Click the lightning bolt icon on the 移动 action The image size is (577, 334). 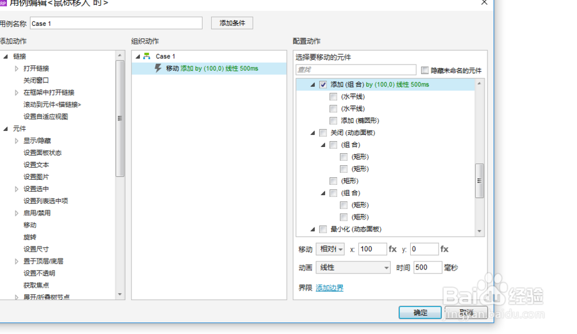(x=157, y=68)
